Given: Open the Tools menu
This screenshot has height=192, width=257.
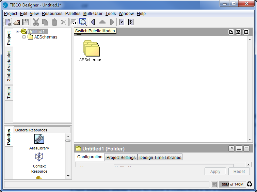Looking at the screenshot, I should [111, 13].
